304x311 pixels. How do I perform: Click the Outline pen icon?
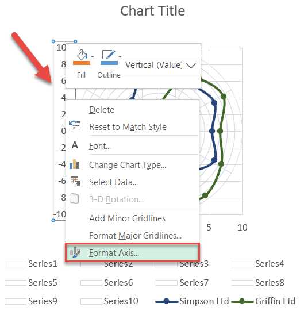pyautogui.click(x=109, y=54)
